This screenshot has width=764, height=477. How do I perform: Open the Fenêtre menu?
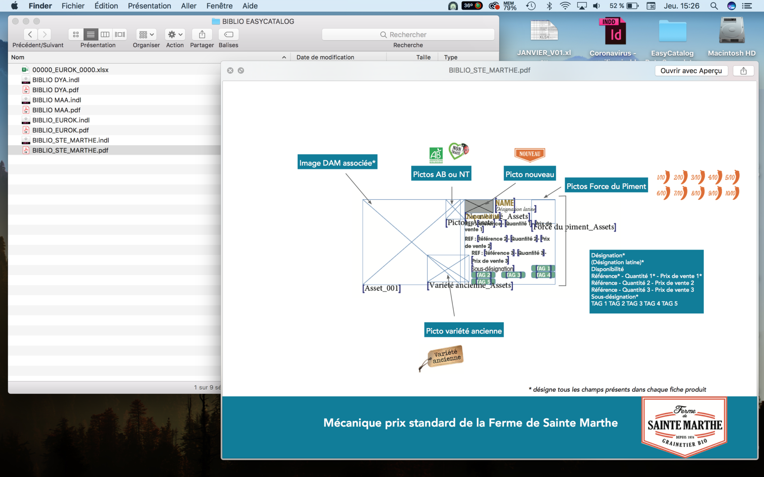pyautogui.click(x=219, y=6)
